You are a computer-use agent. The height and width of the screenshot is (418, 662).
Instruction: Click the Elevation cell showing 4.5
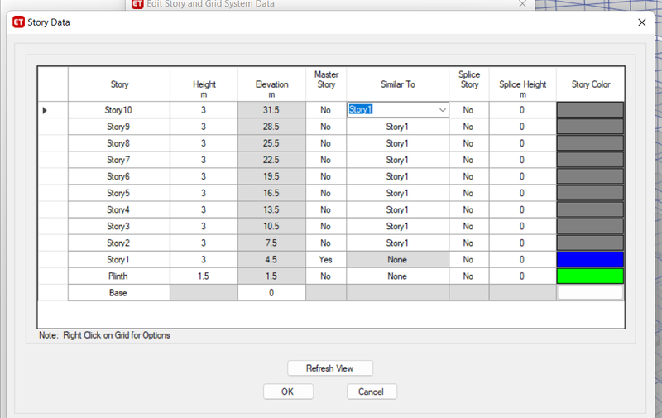click(271, 260)
